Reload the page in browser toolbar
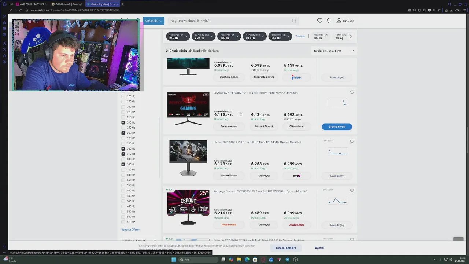Image resolution: width=469 pixels, height=264 pixels. (21, 10)
